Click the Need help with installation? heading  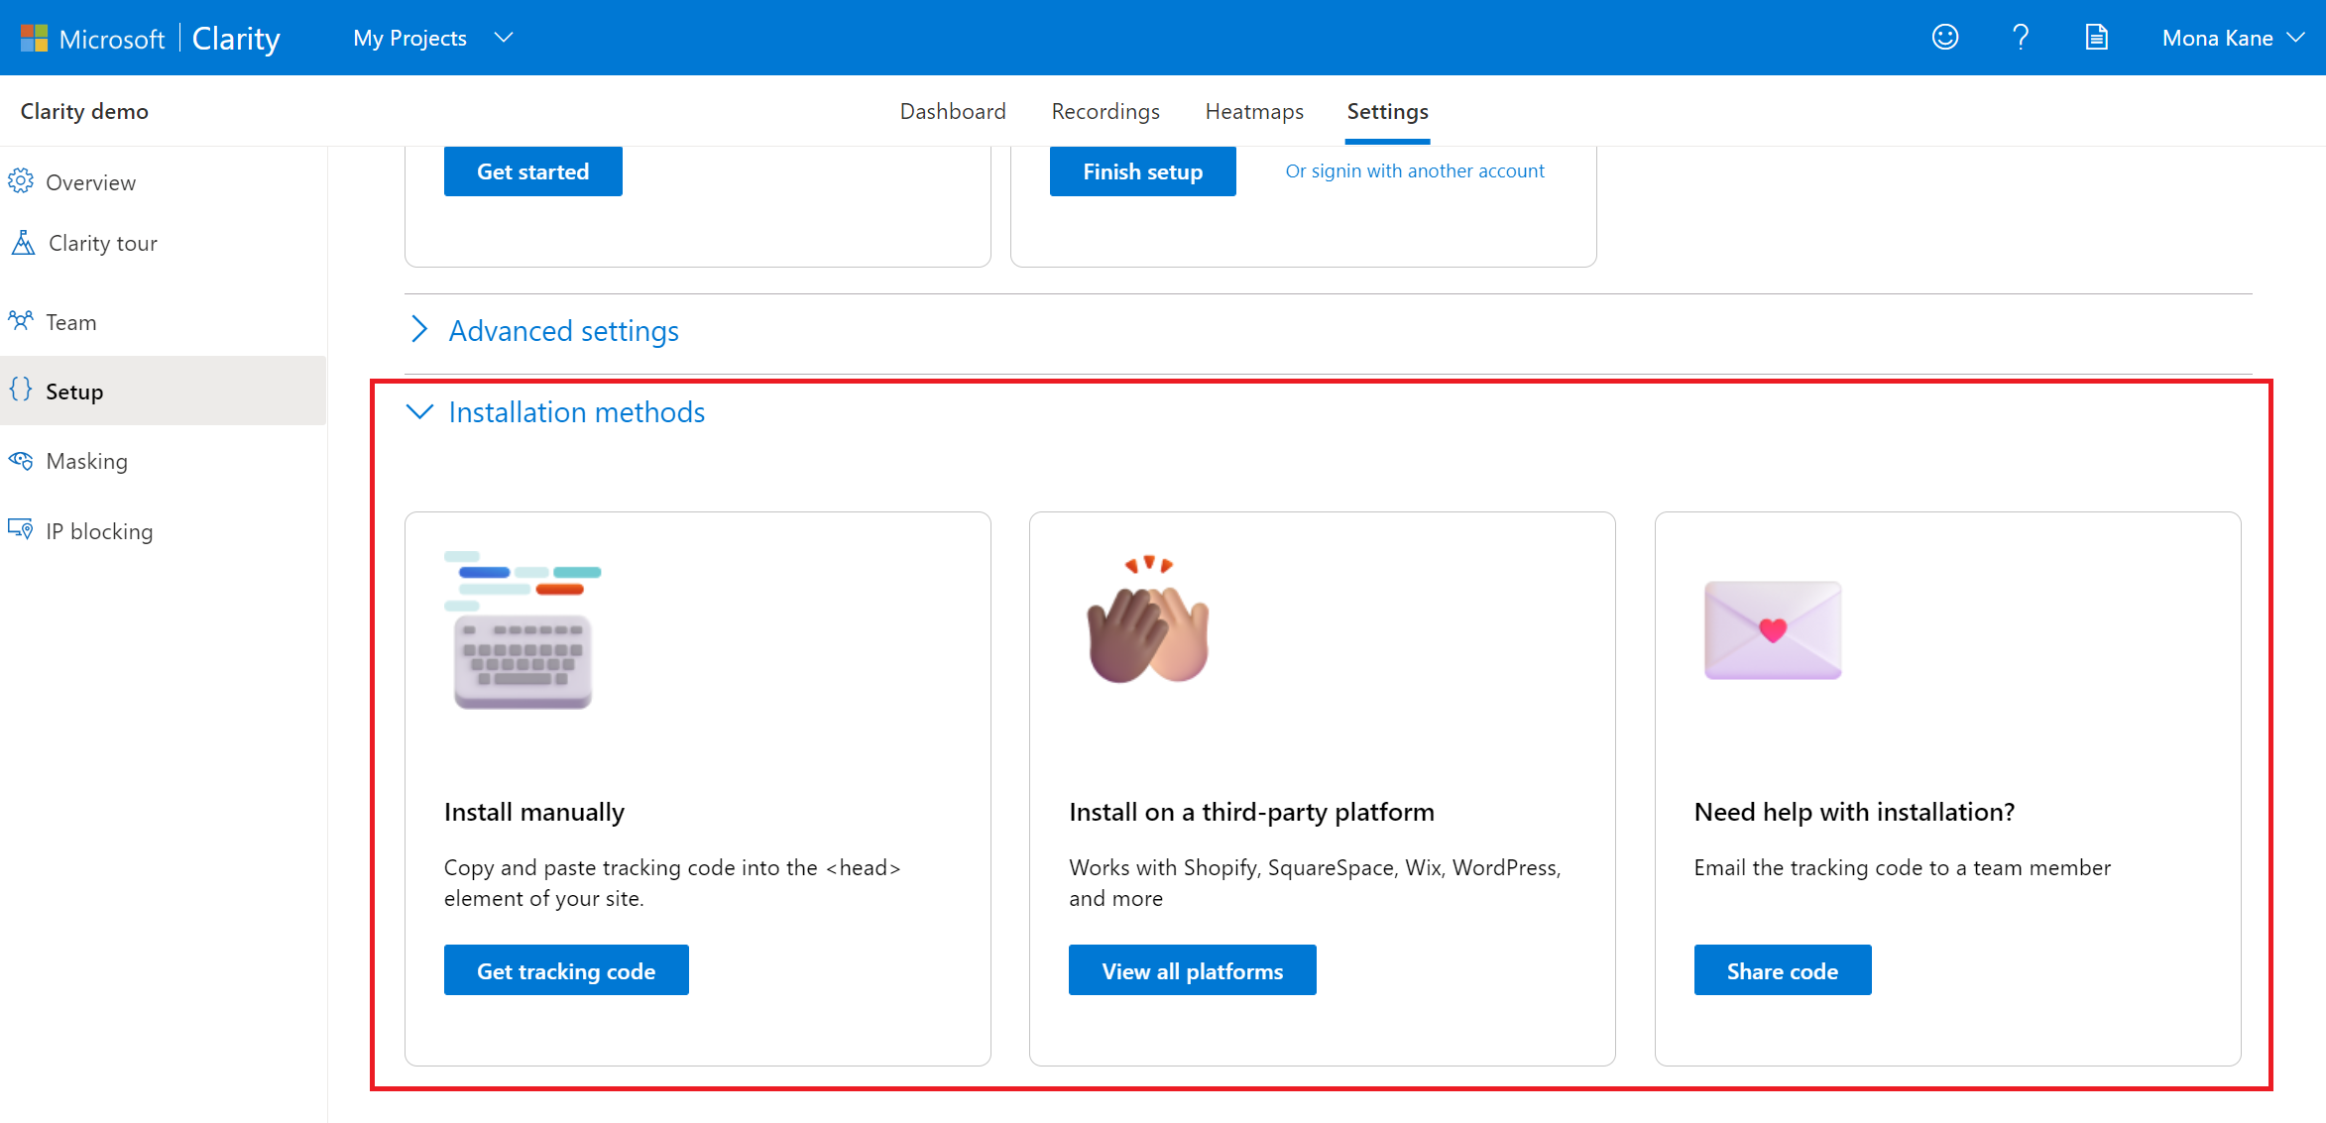[x=1854, y=812]
